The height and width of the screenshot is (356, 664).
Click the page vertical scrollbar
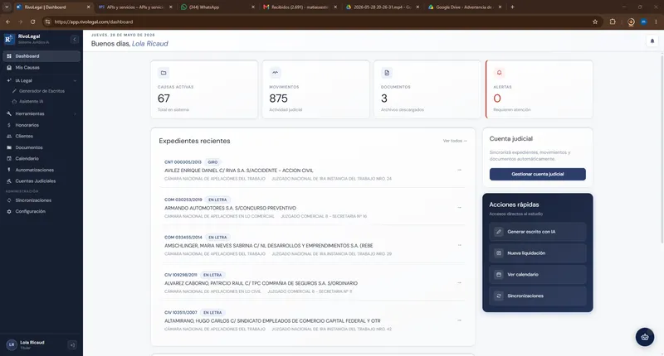[662, 148]
